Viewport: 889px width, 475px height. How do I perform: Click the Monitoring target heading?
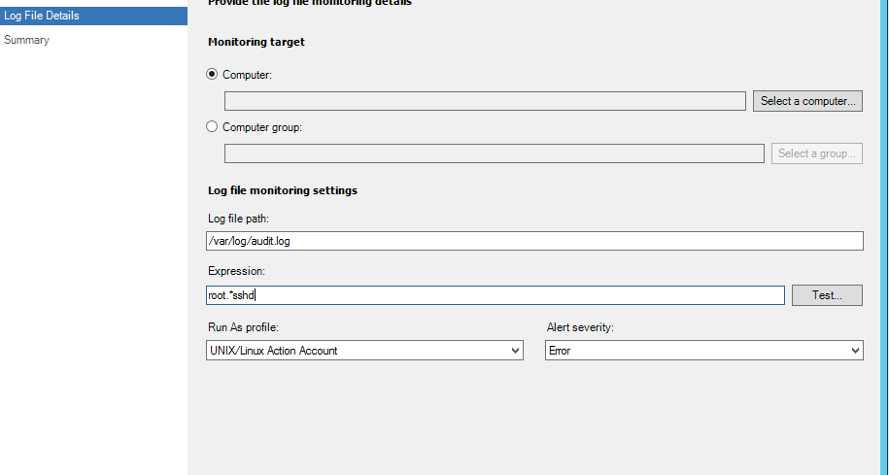tap(256, 42)
